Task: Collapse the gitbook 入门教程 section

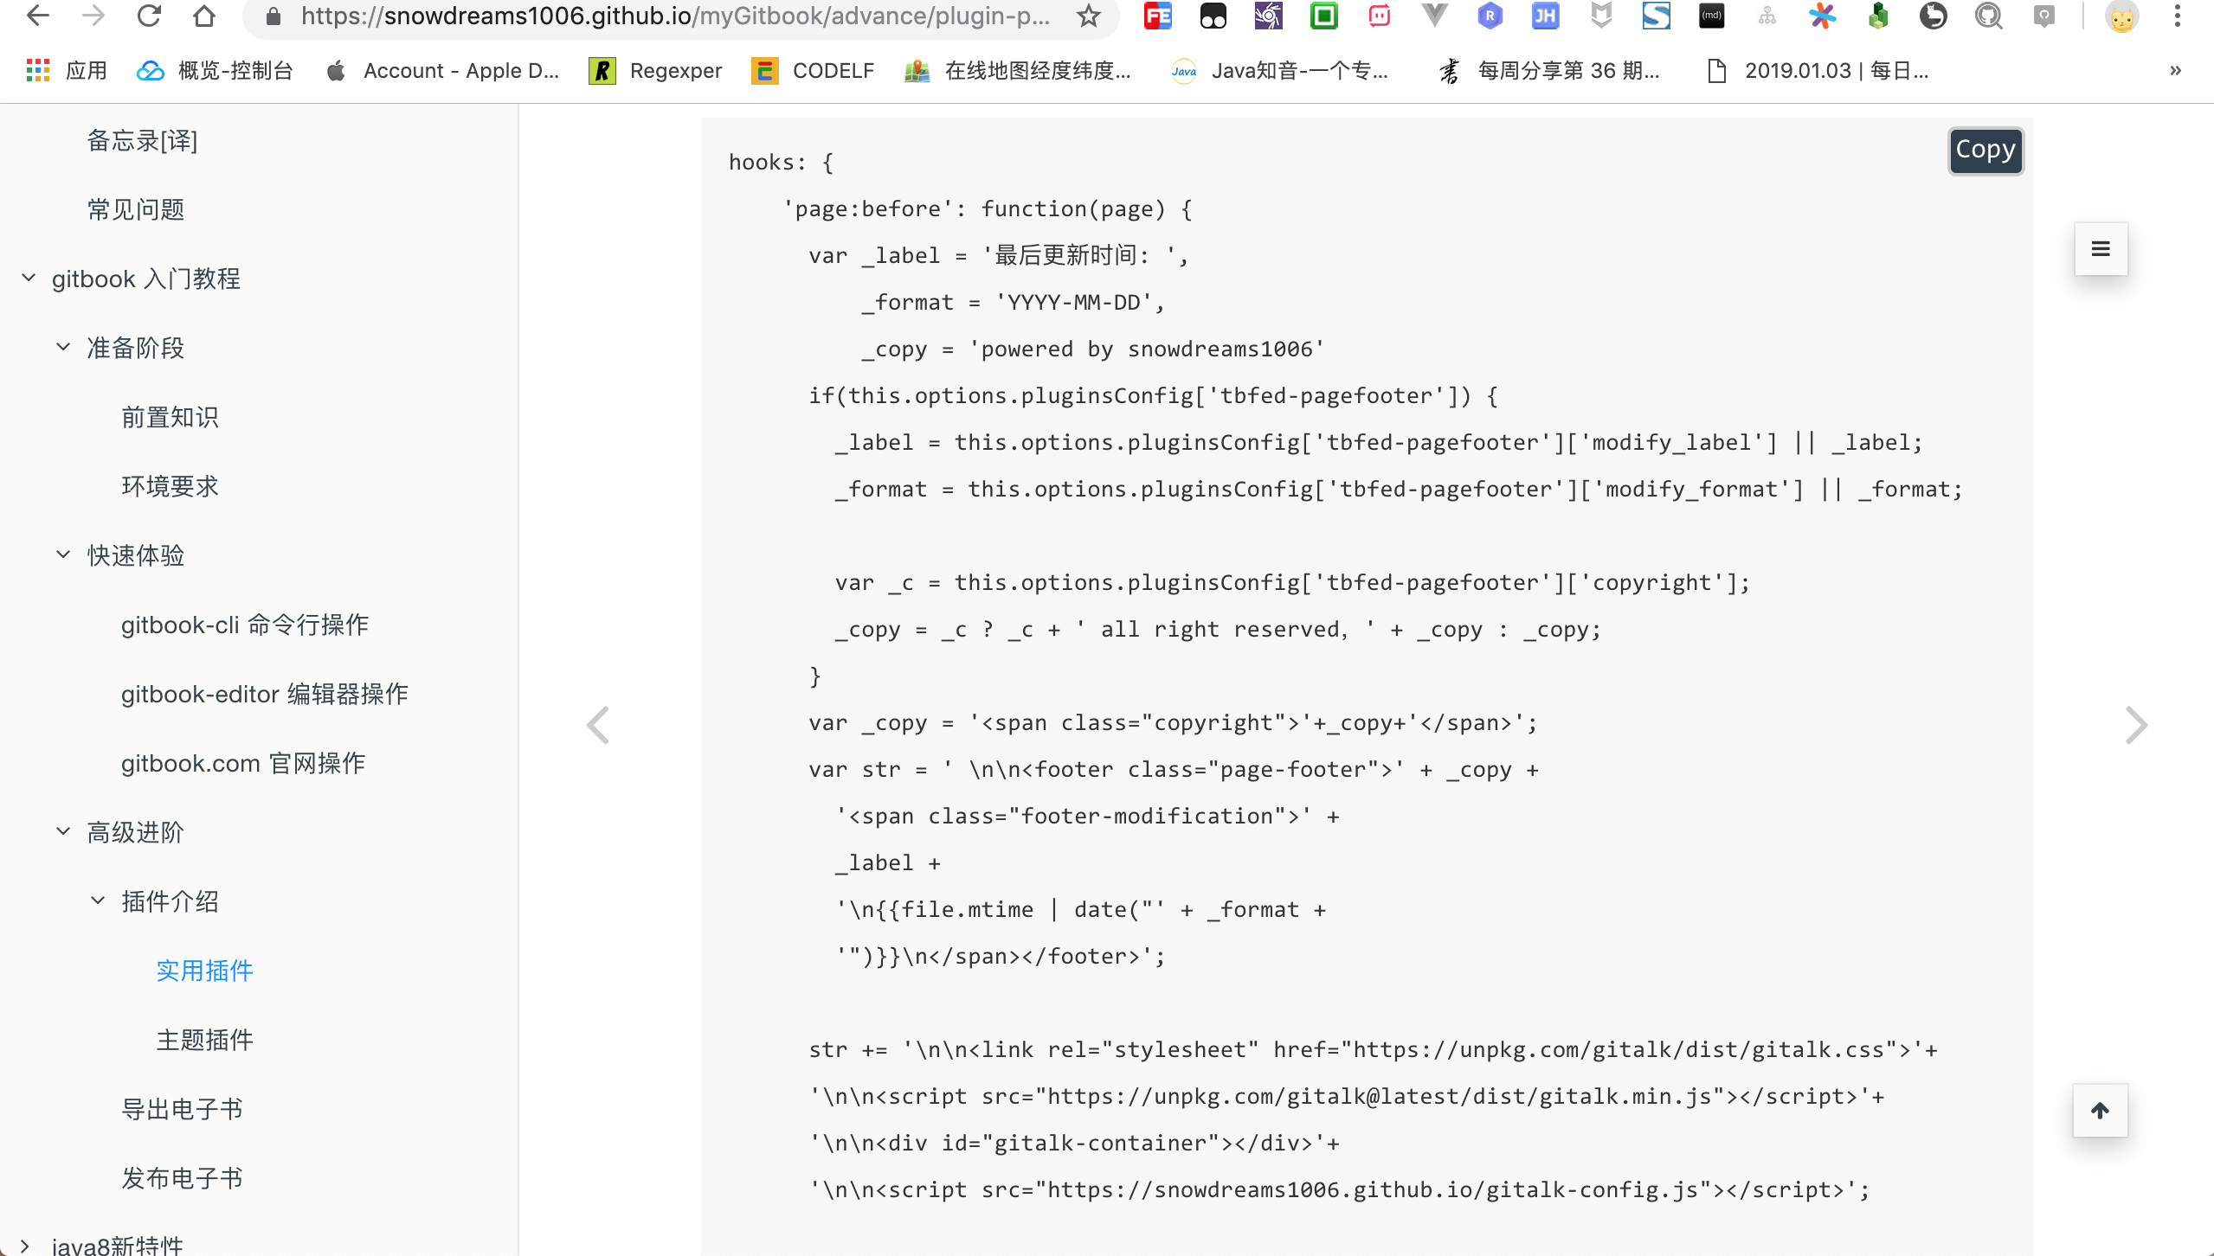Action: click(x=27, y=277)
